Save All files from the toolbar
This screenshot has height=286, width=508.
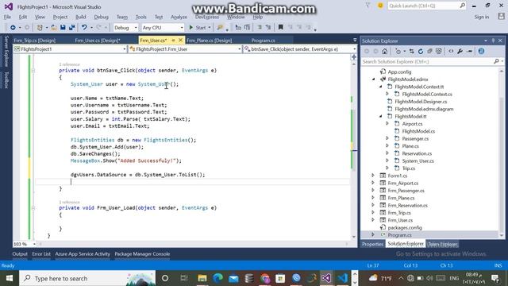[71, 28]
